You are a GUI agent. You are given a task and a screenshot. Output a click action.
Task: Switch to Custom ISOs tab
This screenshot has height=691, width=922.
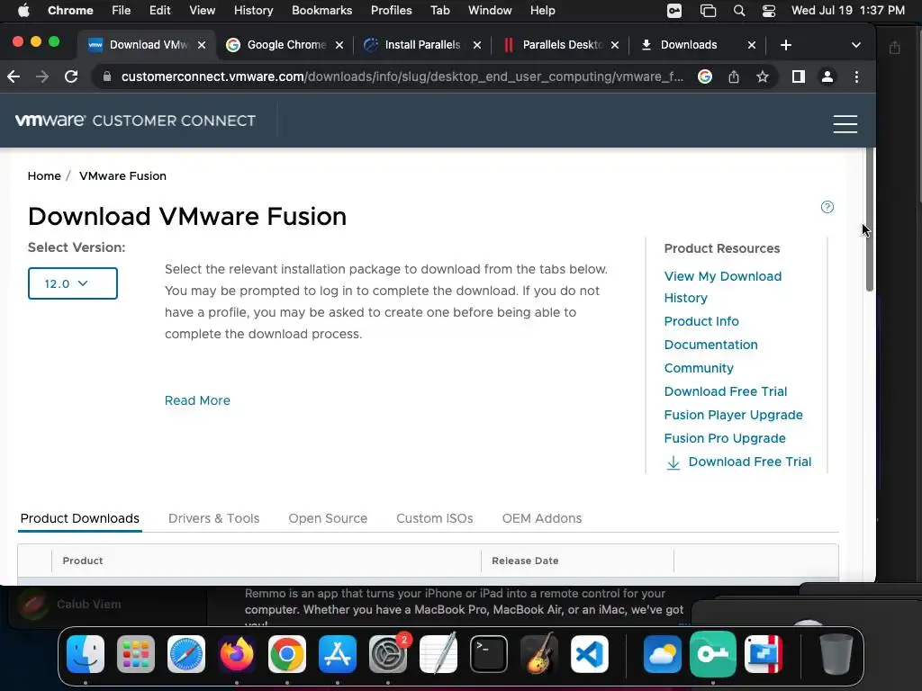(x=435, y=518)
